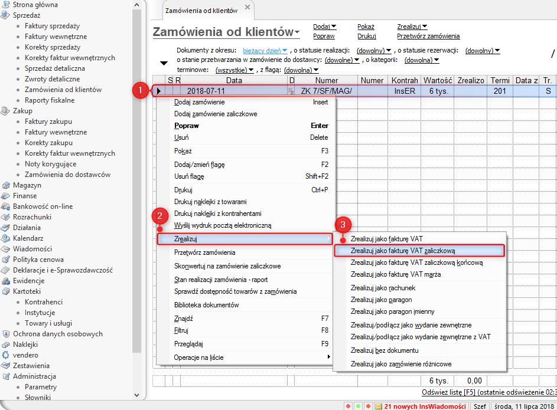
Task: Click the sidebar scrollbar down arrow
Action: pyautogui.click(x=137, y=395)
